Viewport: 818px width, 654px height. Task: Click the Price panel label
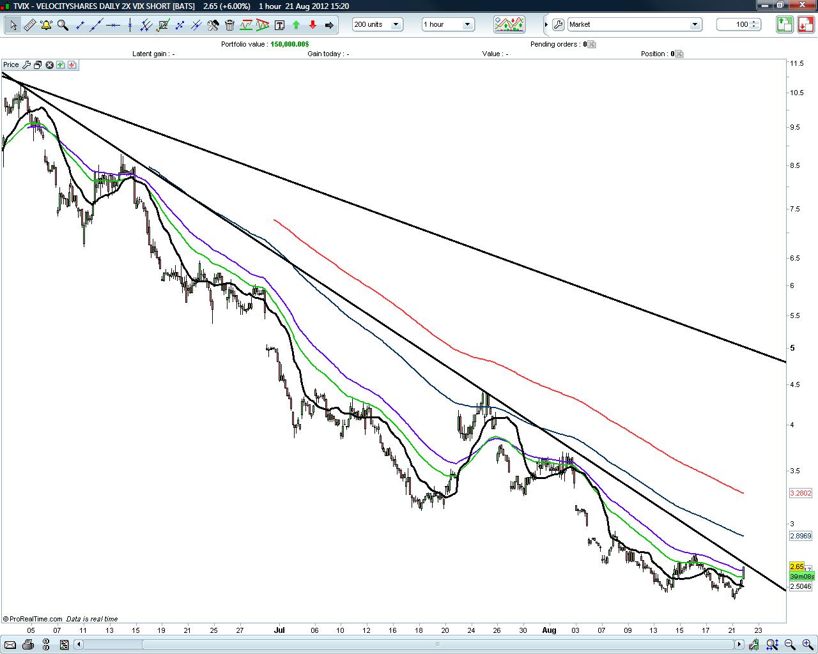click(x=11, y=65)
